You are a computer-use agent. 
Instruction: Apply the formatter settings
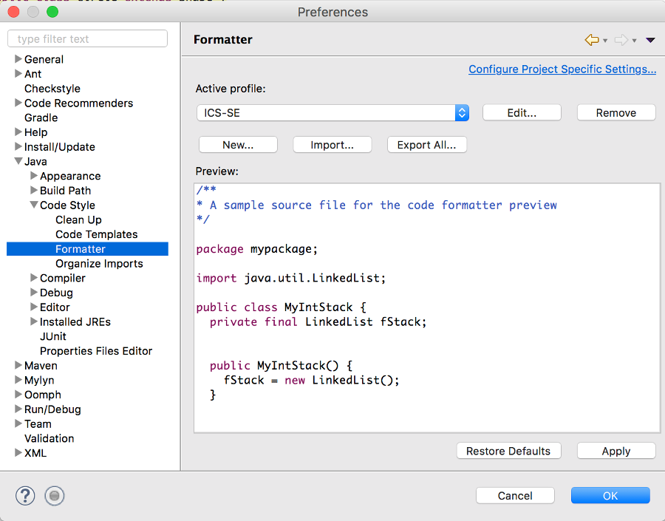tap(615, 451)
